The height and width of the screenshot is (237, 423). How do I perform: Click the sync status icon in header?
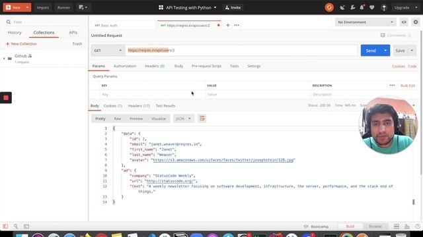click(329, 7)
